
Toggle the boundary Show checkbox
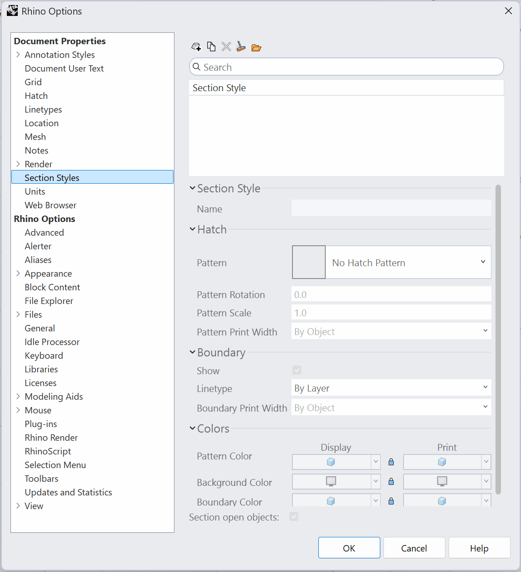297,370
